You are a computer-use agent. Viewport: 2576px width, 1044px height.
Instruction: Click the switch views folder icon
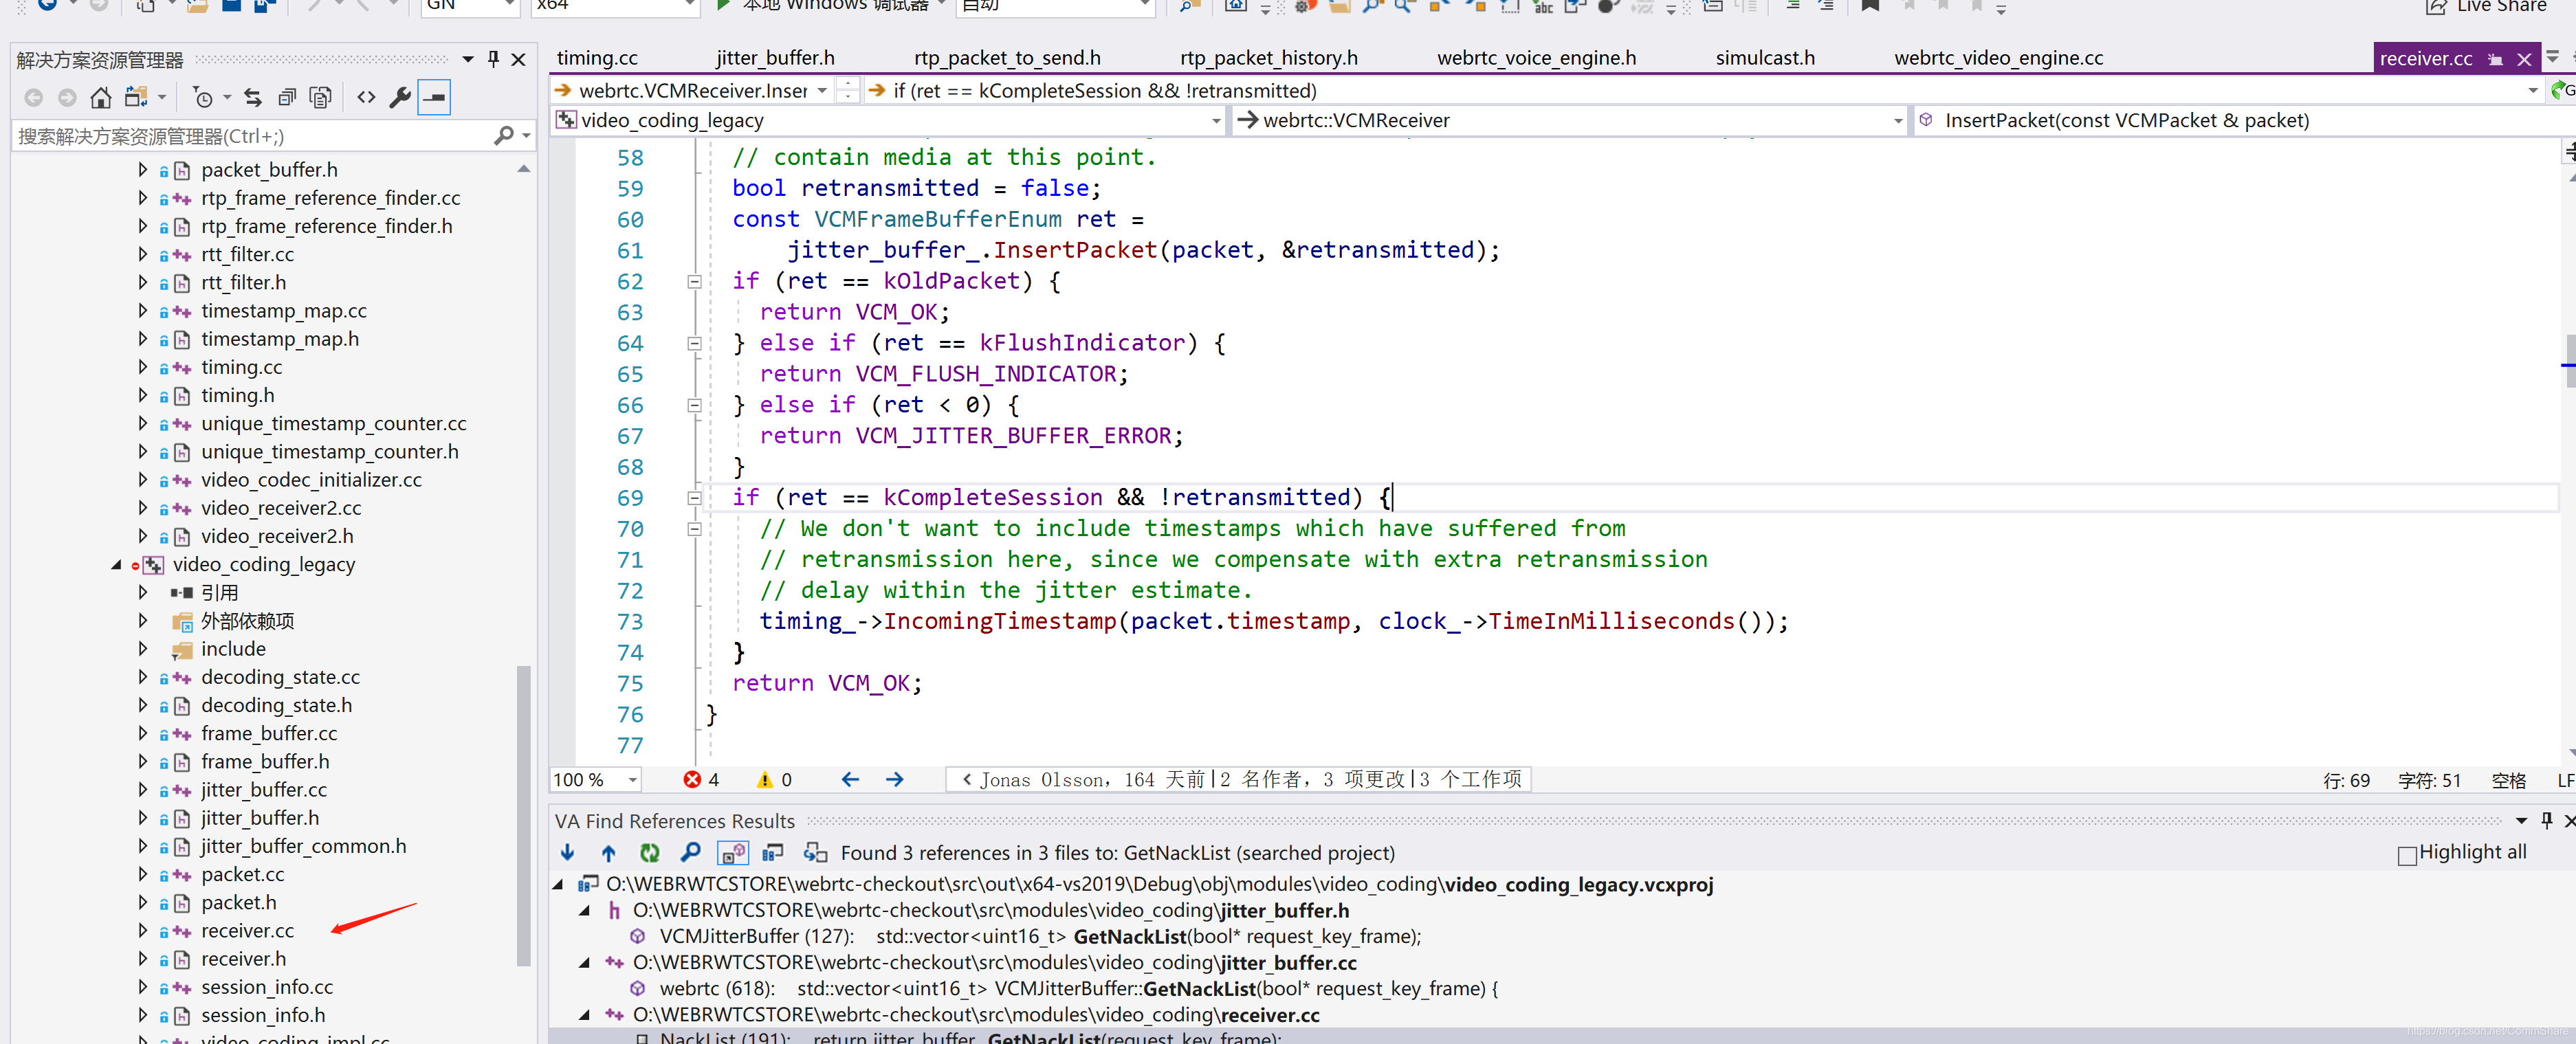tap(136, 97)
